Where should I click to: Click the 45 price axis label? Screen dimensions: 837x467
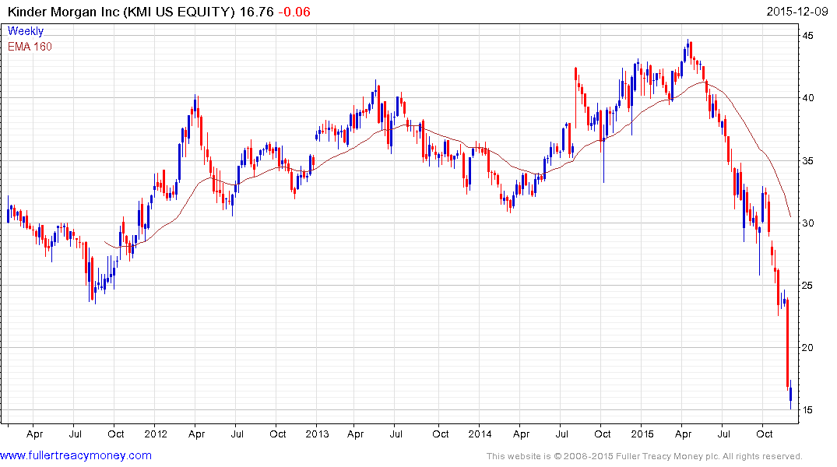coord(808,36)
